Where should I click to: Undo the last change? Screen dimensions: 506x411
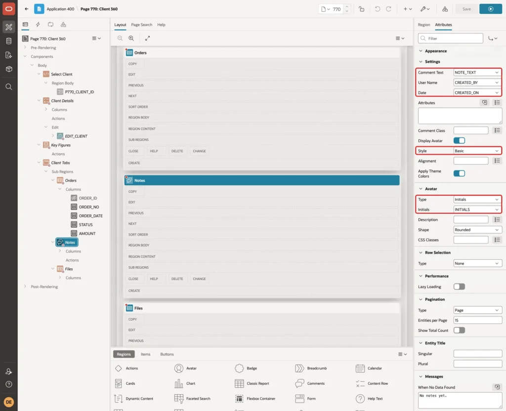(377, 9)
